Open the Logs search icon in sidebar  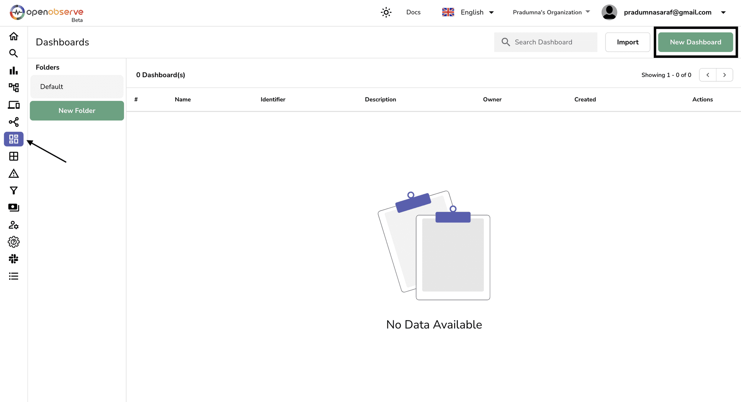[14, 53]
